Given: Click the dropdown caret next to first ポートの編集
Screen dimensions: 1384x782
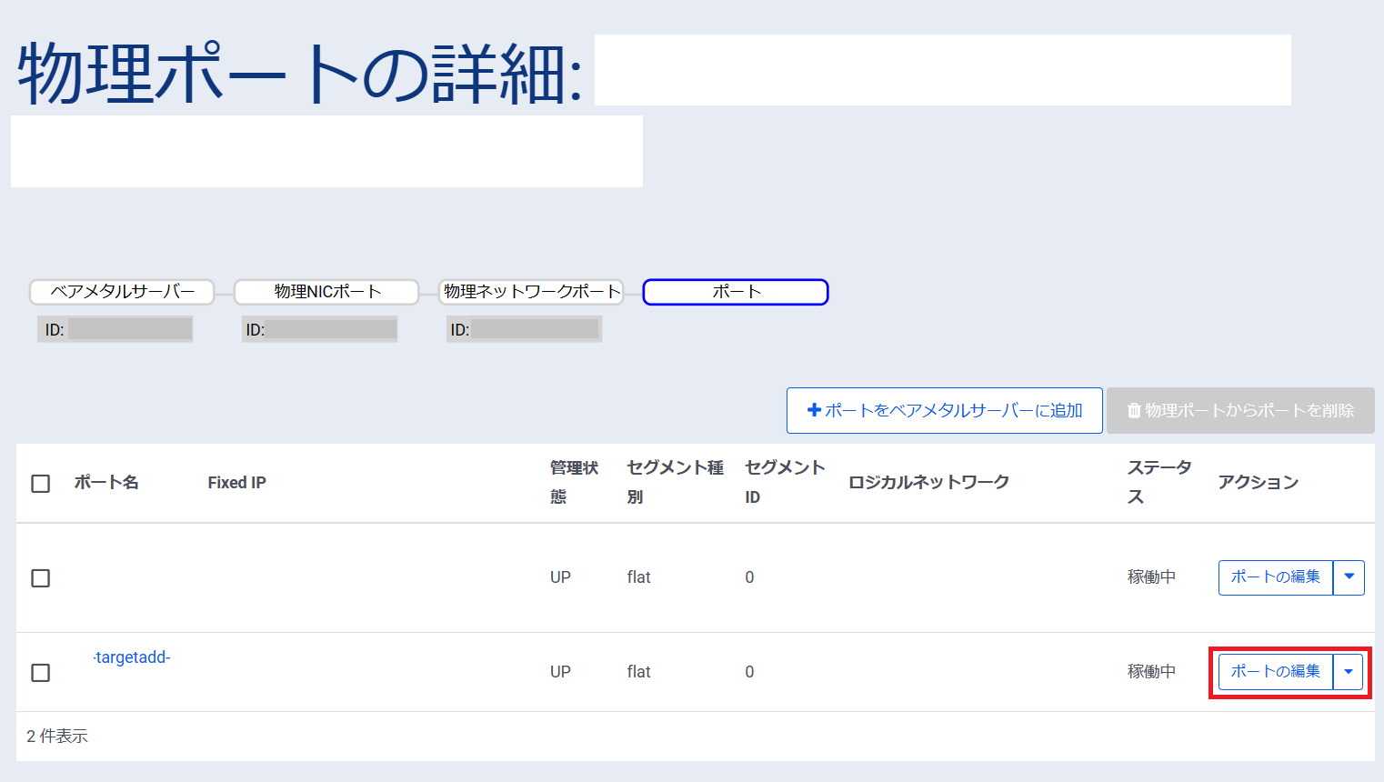Looking at the screenshot, I should [1349, 577].
